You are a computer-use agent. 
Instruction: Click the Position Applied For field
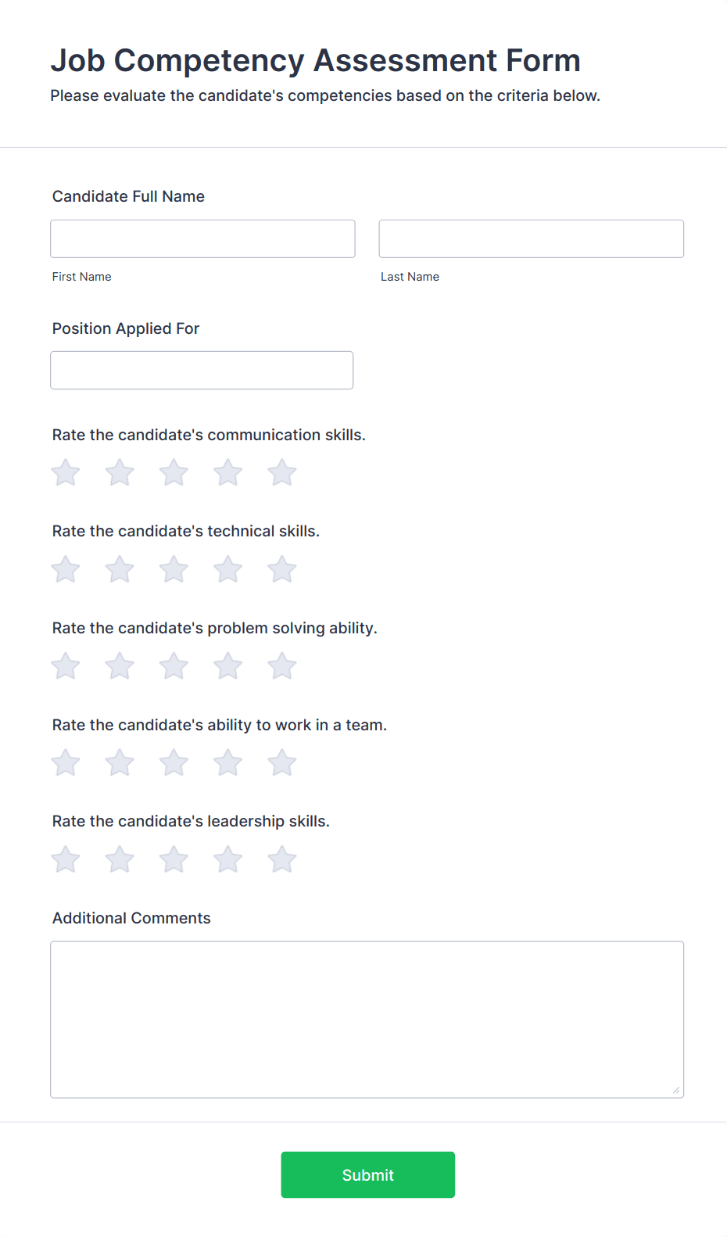[202, 370]
